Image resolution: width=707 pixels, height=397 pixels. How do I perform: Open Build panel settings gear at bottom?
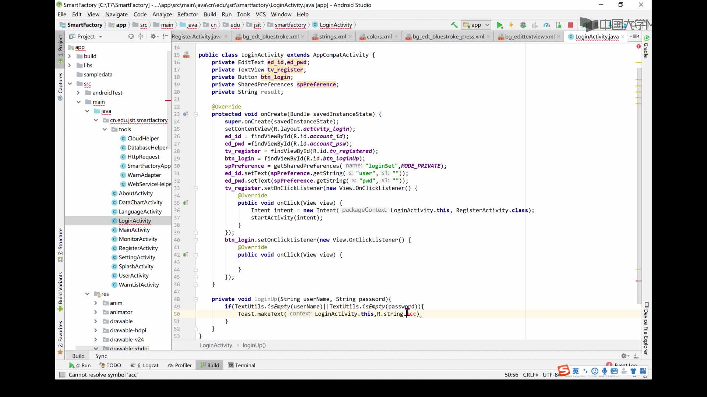[625, 356]
